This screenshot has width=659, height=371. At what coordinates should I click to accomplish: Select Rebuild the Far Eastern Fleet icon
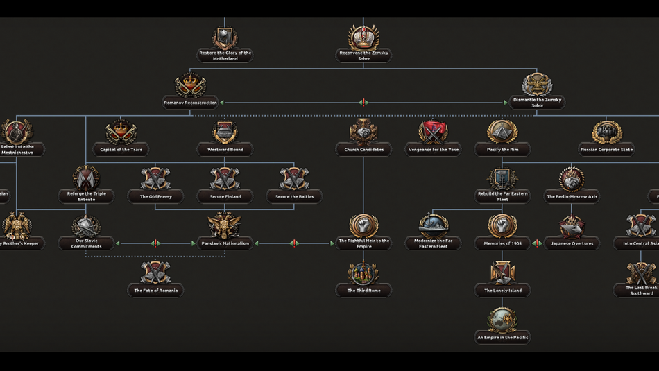[502, 179]
